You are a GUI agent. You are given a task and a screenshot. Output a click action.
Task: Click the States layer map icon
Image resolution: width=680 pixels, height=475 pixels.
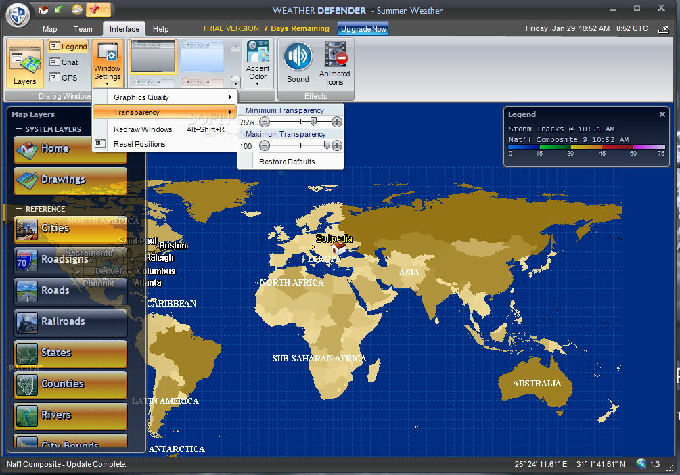[x=27, y=354]
